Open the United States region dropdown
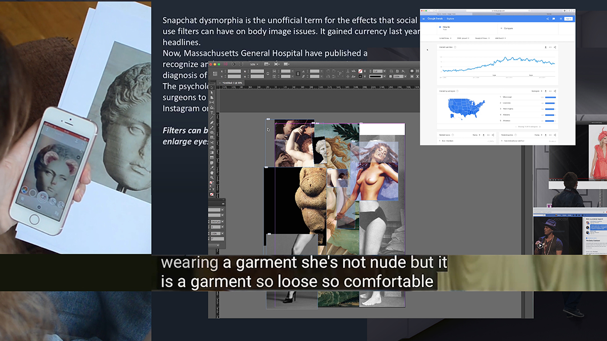 pos(446,38)
